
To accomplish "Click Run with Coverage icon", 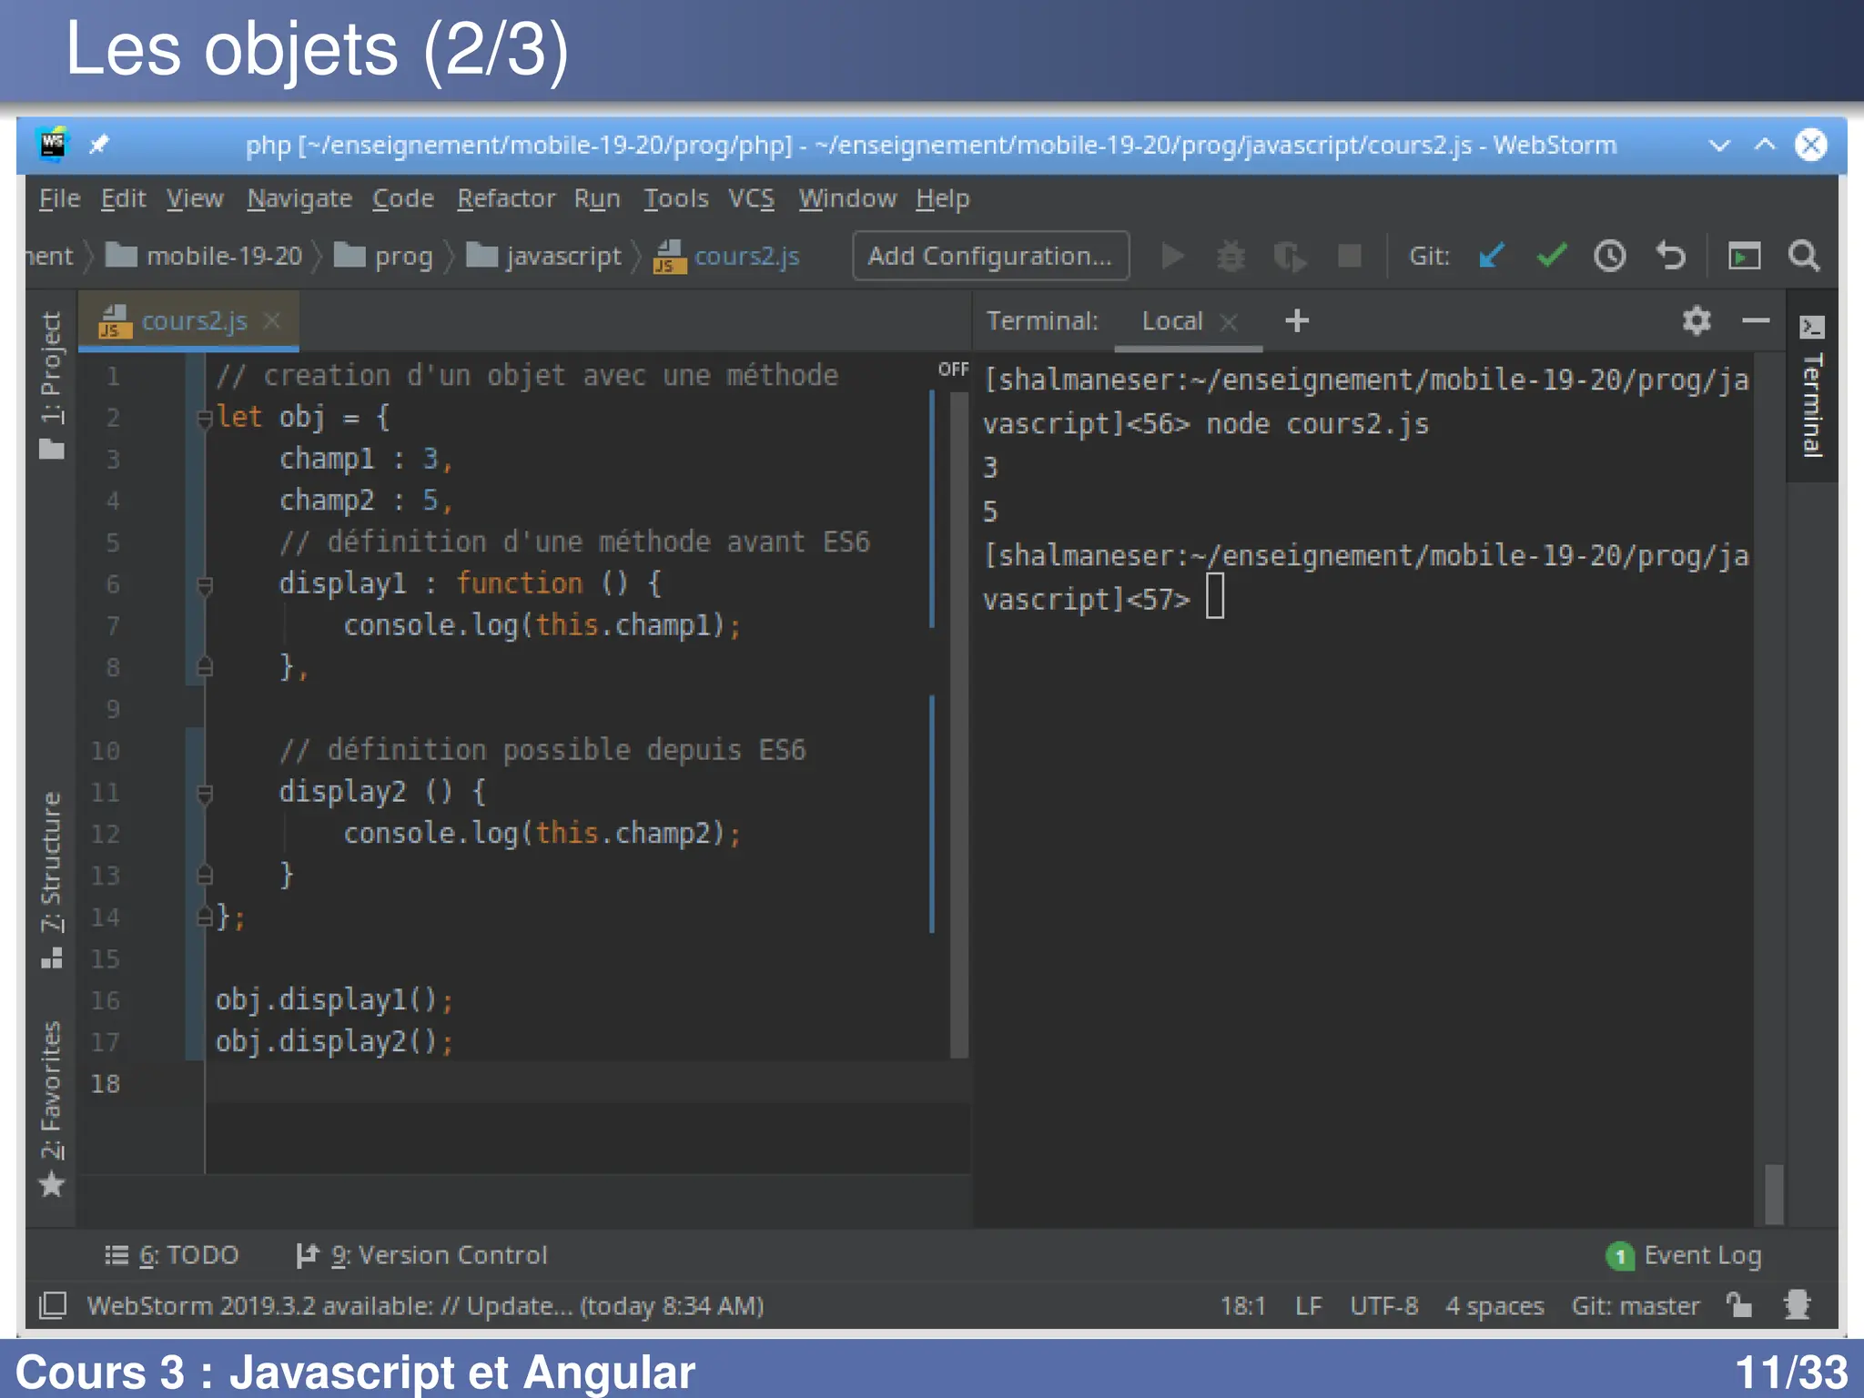I will 1290,257.
